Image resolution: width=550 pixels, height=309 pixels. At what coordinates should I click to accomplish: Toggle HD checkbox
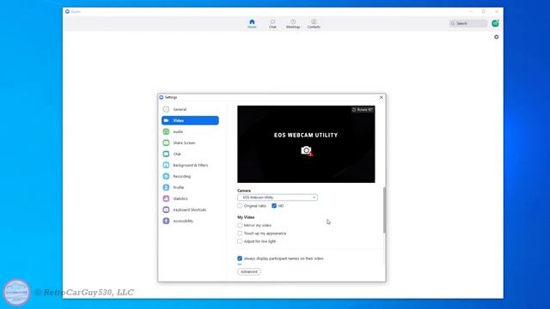coord(274,206)
